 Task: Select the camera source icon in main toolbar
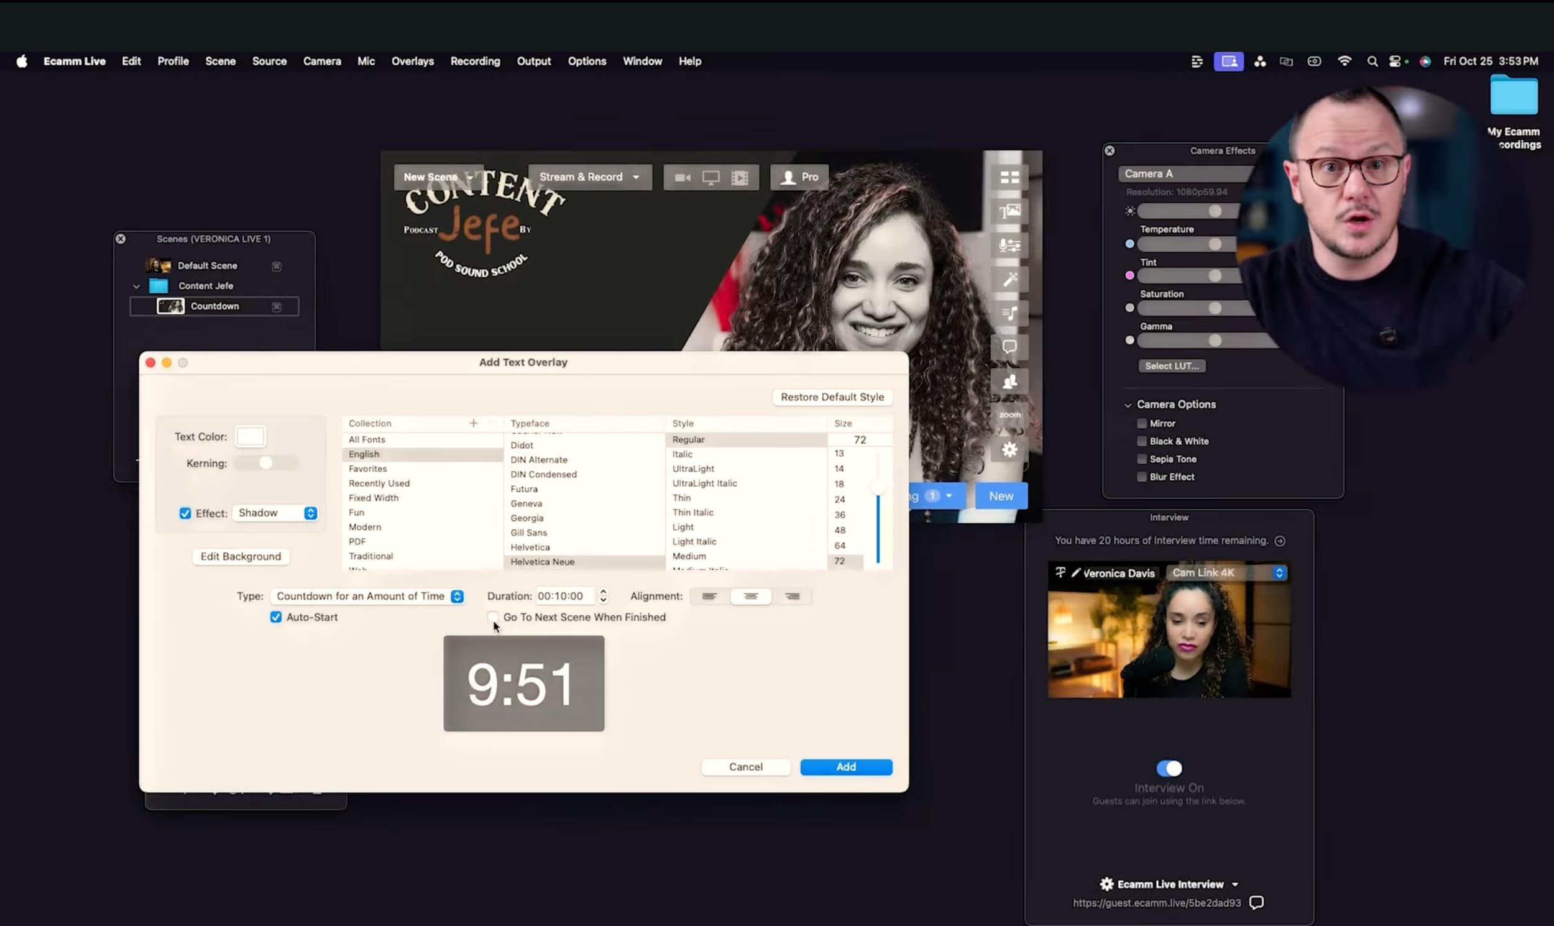(x=682, y=177)
